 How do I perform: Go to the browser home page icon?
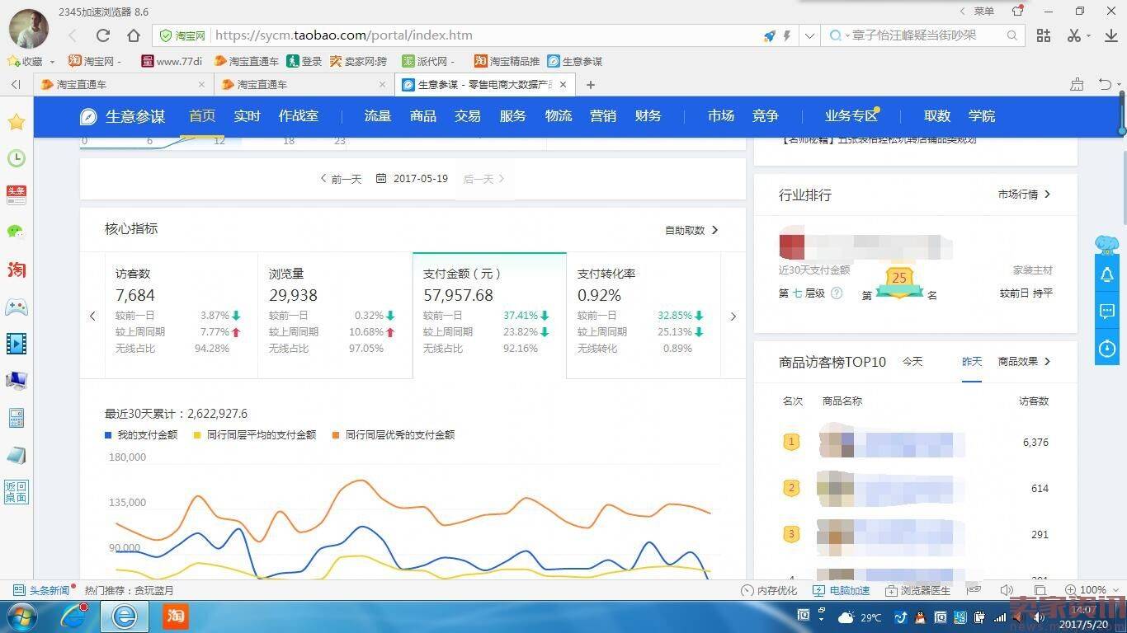click(x=134, y=35)
